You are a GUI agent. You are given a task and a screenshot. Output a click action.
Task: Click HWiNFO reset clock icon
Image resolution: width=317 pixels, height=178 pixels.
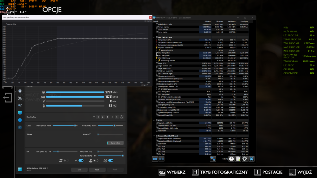[x=232, y=159]
